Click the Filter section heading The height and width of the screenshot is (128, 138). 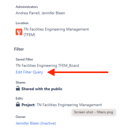click(19, 49)
